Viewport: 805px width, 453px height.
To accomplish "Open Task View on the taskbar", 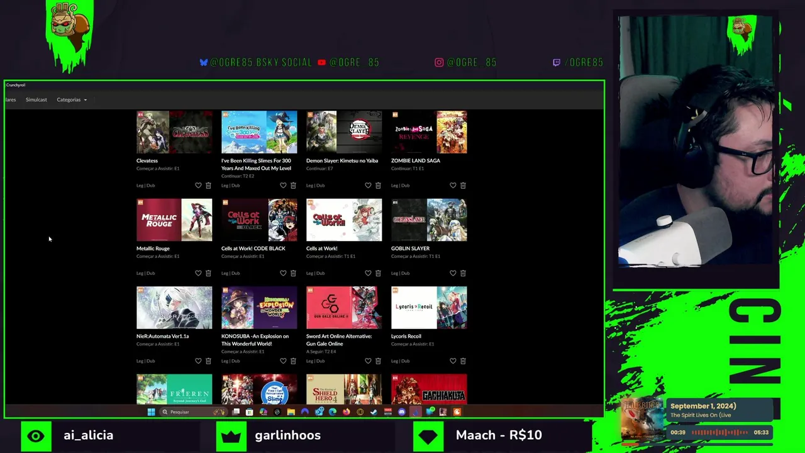I will (x=236, y=412).
